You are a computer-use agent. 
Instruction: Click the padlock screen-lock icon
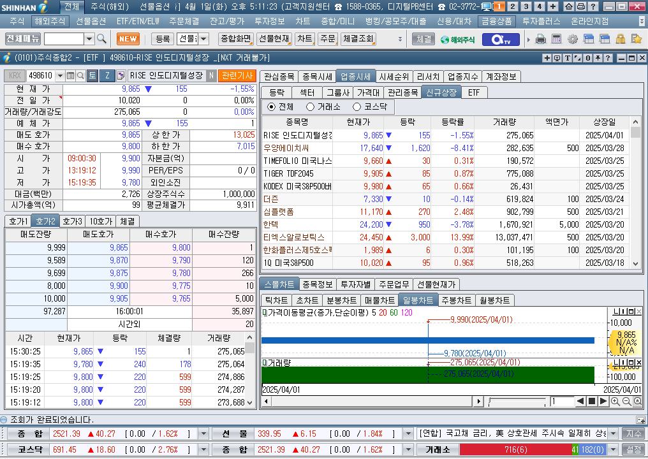point(621,40)
